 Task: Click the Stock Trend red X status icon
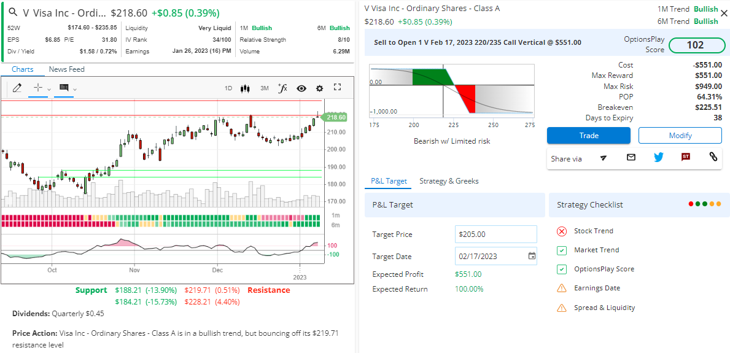pyautogui.click(x=562, y=231)
